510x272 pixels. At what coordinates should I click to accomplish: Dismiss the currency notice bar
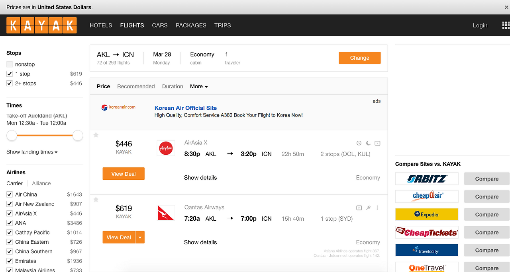point(506,7)
